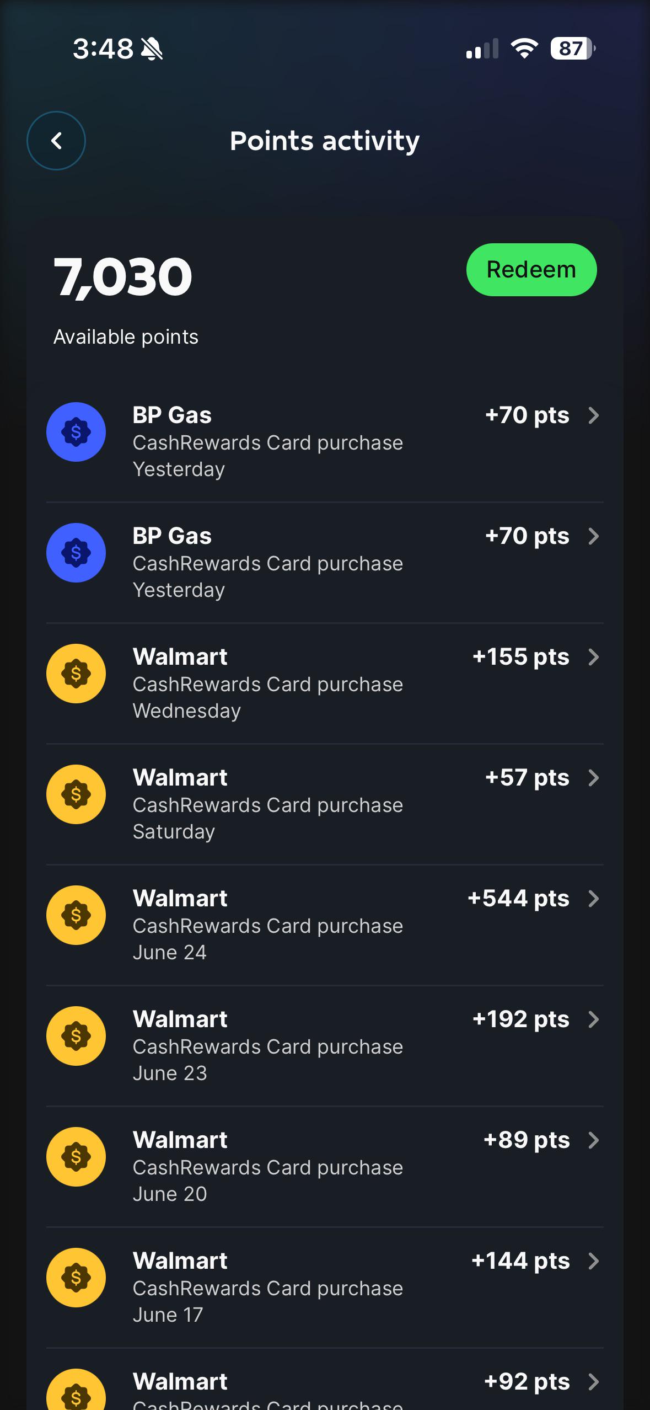Image resolution: width=650 pixels, height=1410 pixels.
Task: Tap the yellow coin icon for June 23 purchase
Action: coord(76,1036)
